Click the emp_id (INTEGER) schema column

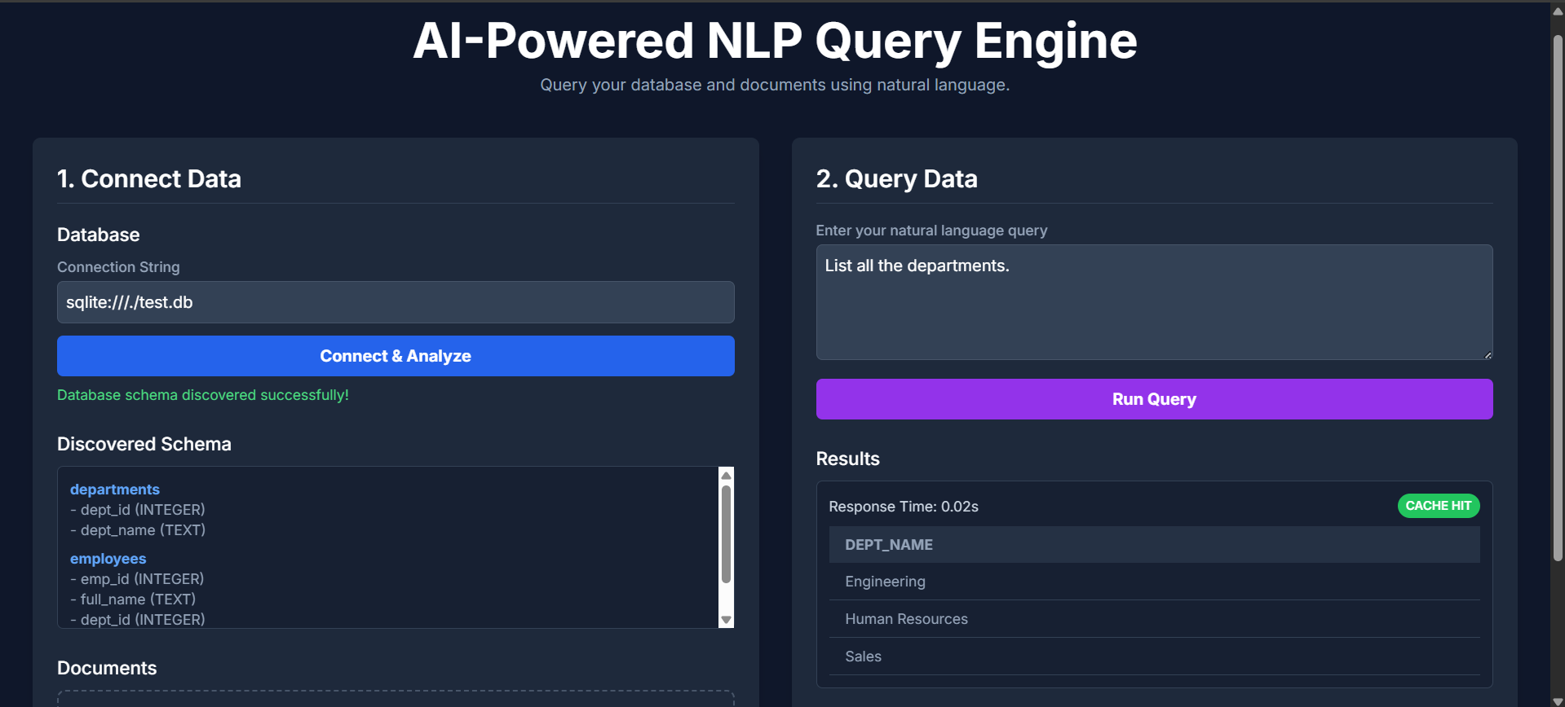click(x=137, y=579)
